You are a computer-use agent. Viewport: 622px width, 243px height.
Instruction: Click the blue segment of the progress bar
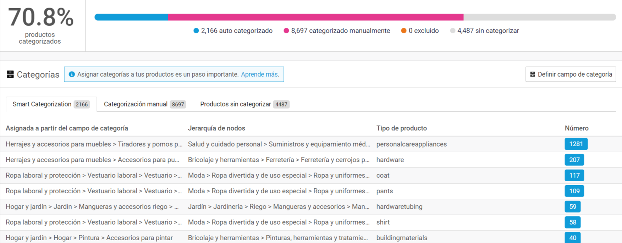[x=131, y=17]
